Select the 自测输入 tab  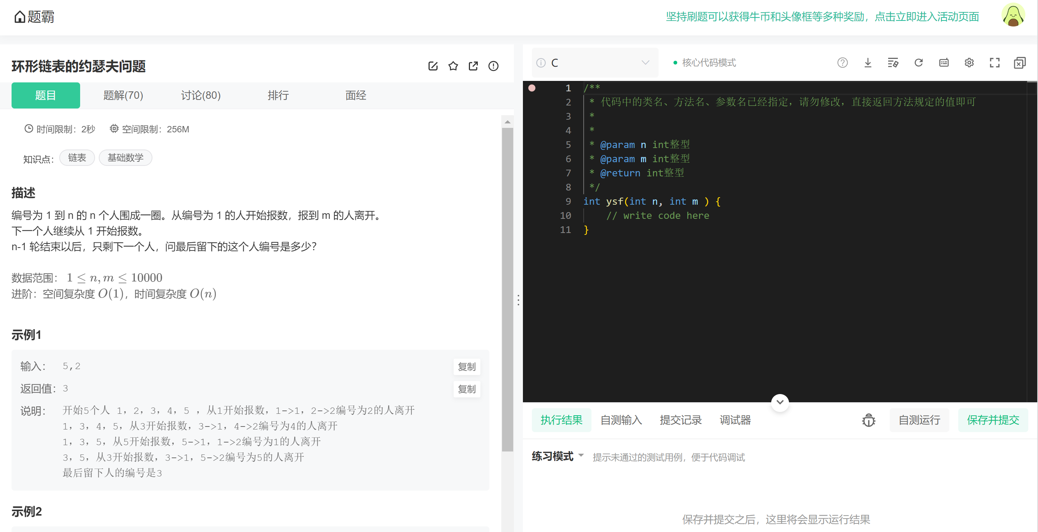pyautogui.click(x=621, y=420)
